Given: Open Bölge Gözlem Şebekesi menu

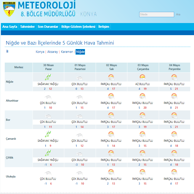Looking at the screenshot, I should click(x=78, y=27).
